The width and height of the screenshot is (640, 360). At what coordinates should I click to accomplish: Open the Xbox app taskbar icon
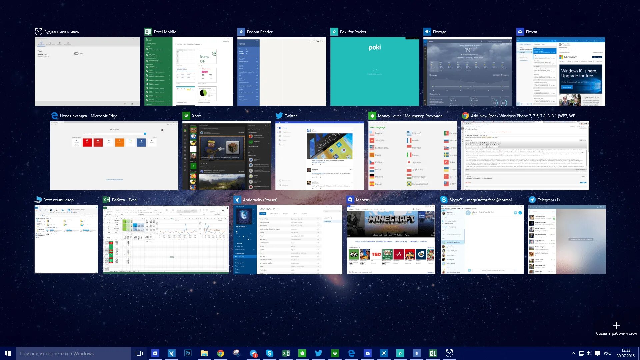(335, 353)
